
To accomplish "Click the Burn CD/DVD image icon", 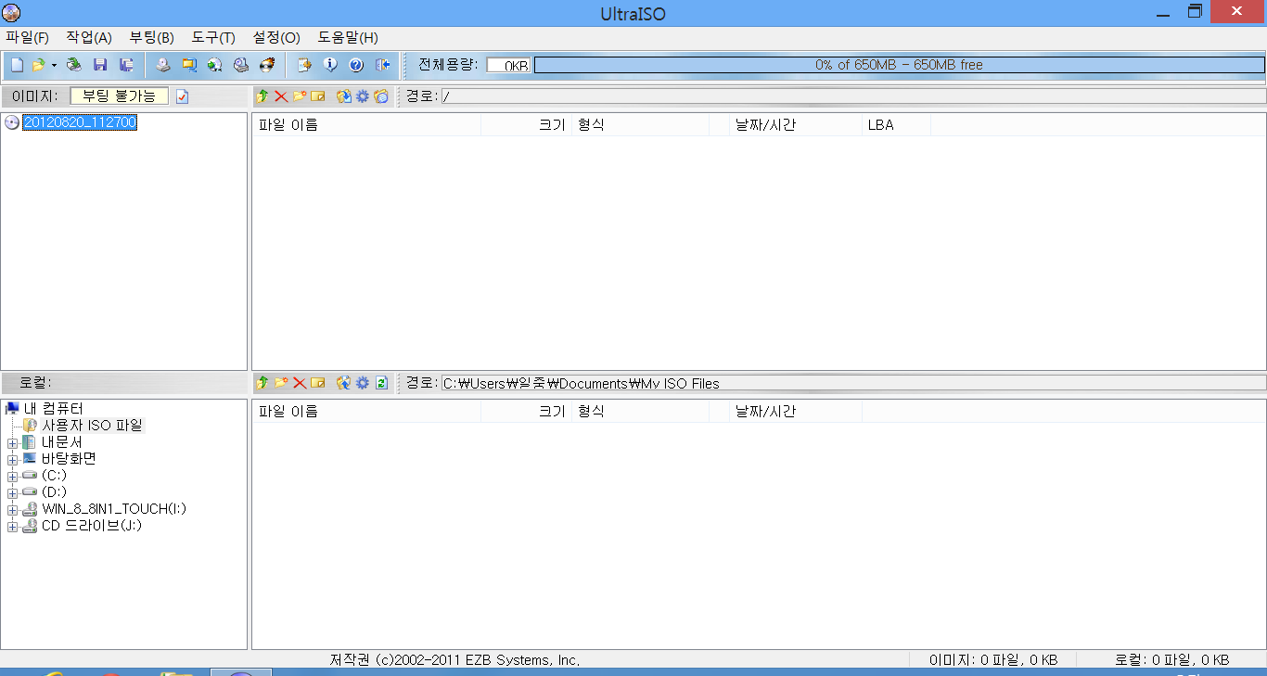I will pyautogui.click(x=267, y=65).
